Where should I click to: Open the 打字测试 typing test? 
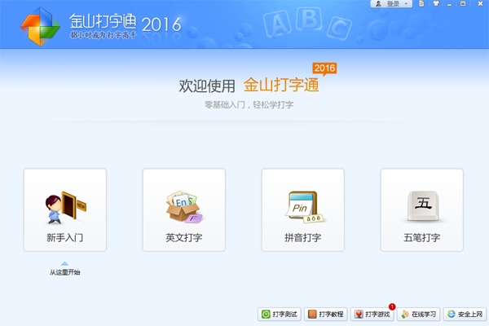click(280, 314)
